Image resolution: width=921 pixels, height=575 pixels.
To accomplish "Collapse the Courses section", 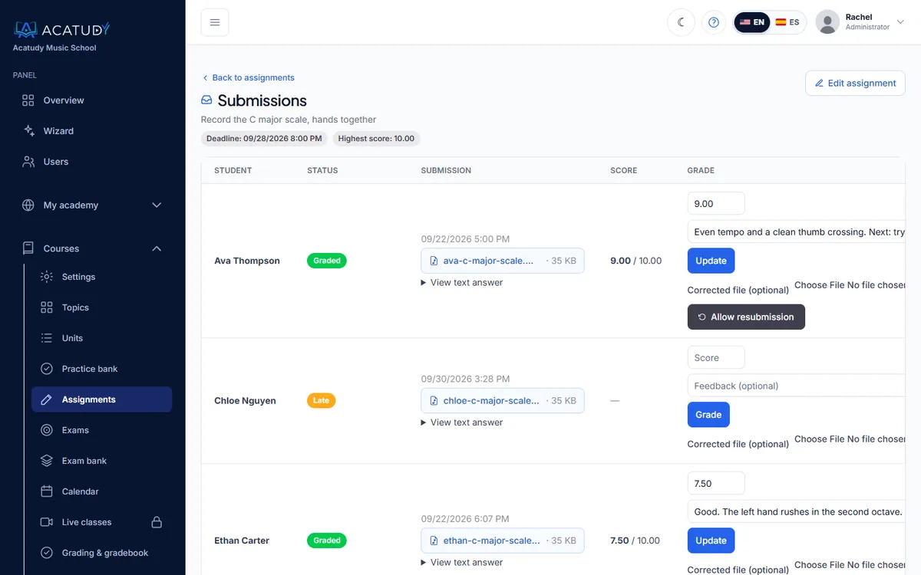I will 93,248.
